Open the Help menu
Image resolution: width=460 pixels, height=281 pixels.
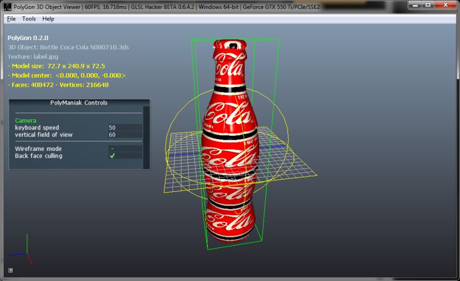[48, 19]
